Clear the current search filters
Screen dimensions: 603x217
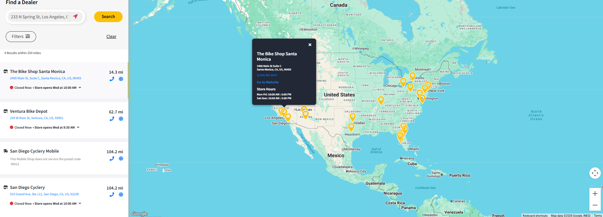(x=111, y=36)
